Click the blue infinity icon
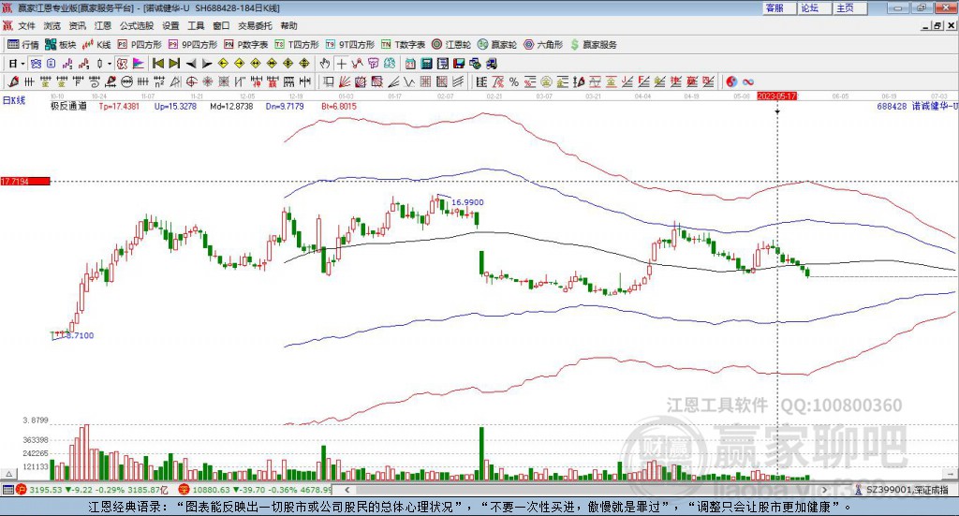Viewport: 959px width, 516px height. [x=748, y=81]
